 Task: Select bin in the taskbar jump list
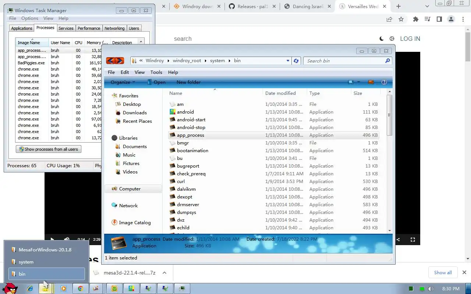[x=46, y=274]
